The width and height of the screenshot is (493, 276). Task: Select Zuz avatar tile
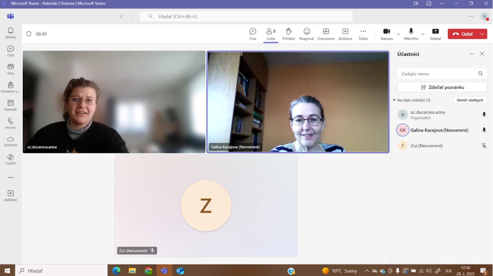click(x=206, y=206)
